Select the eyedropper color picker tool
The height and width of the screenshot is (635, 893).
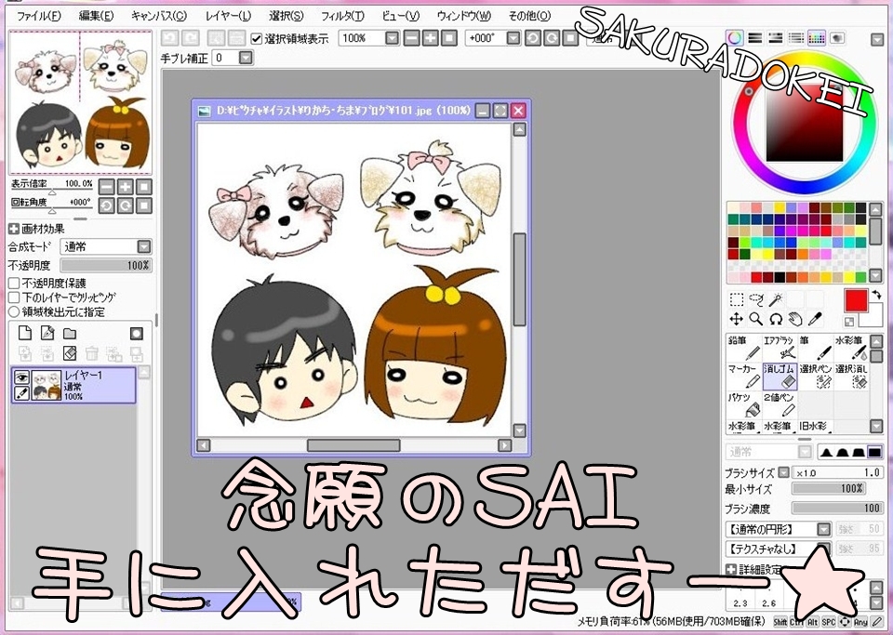tap(815, 319)
